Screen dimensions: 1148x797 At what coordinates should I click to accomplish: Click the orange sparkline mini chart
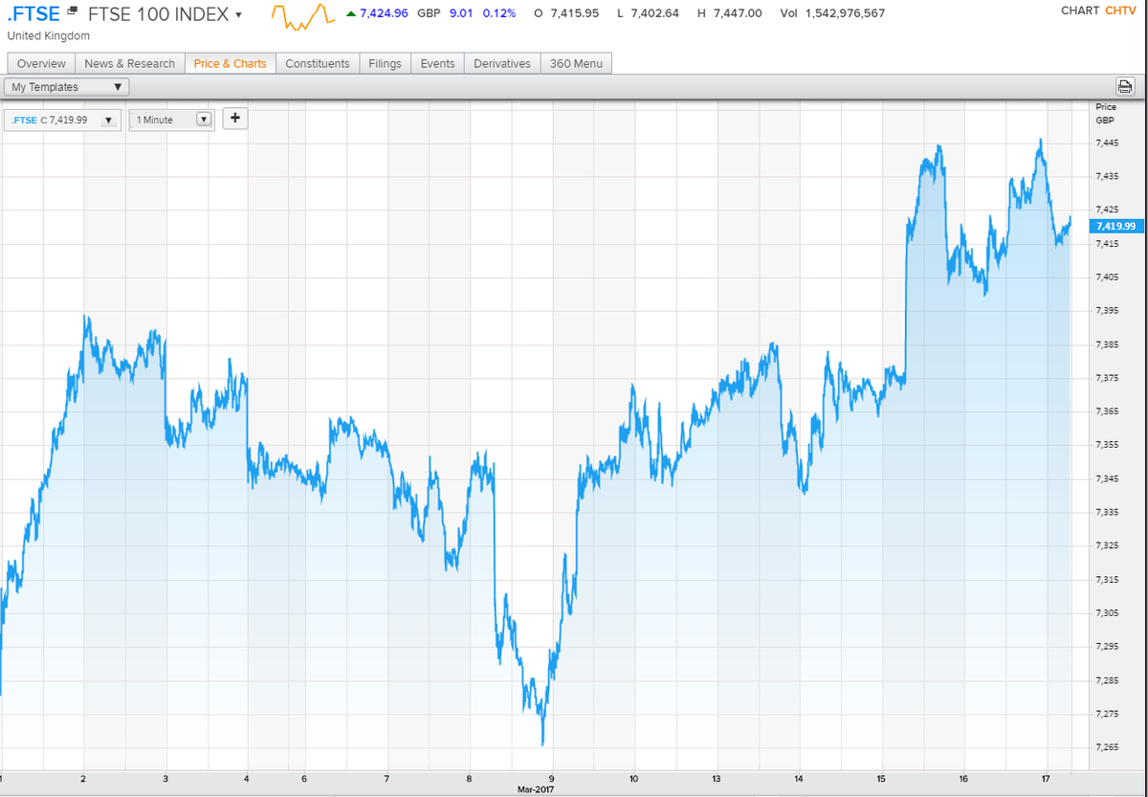point(303,16)
